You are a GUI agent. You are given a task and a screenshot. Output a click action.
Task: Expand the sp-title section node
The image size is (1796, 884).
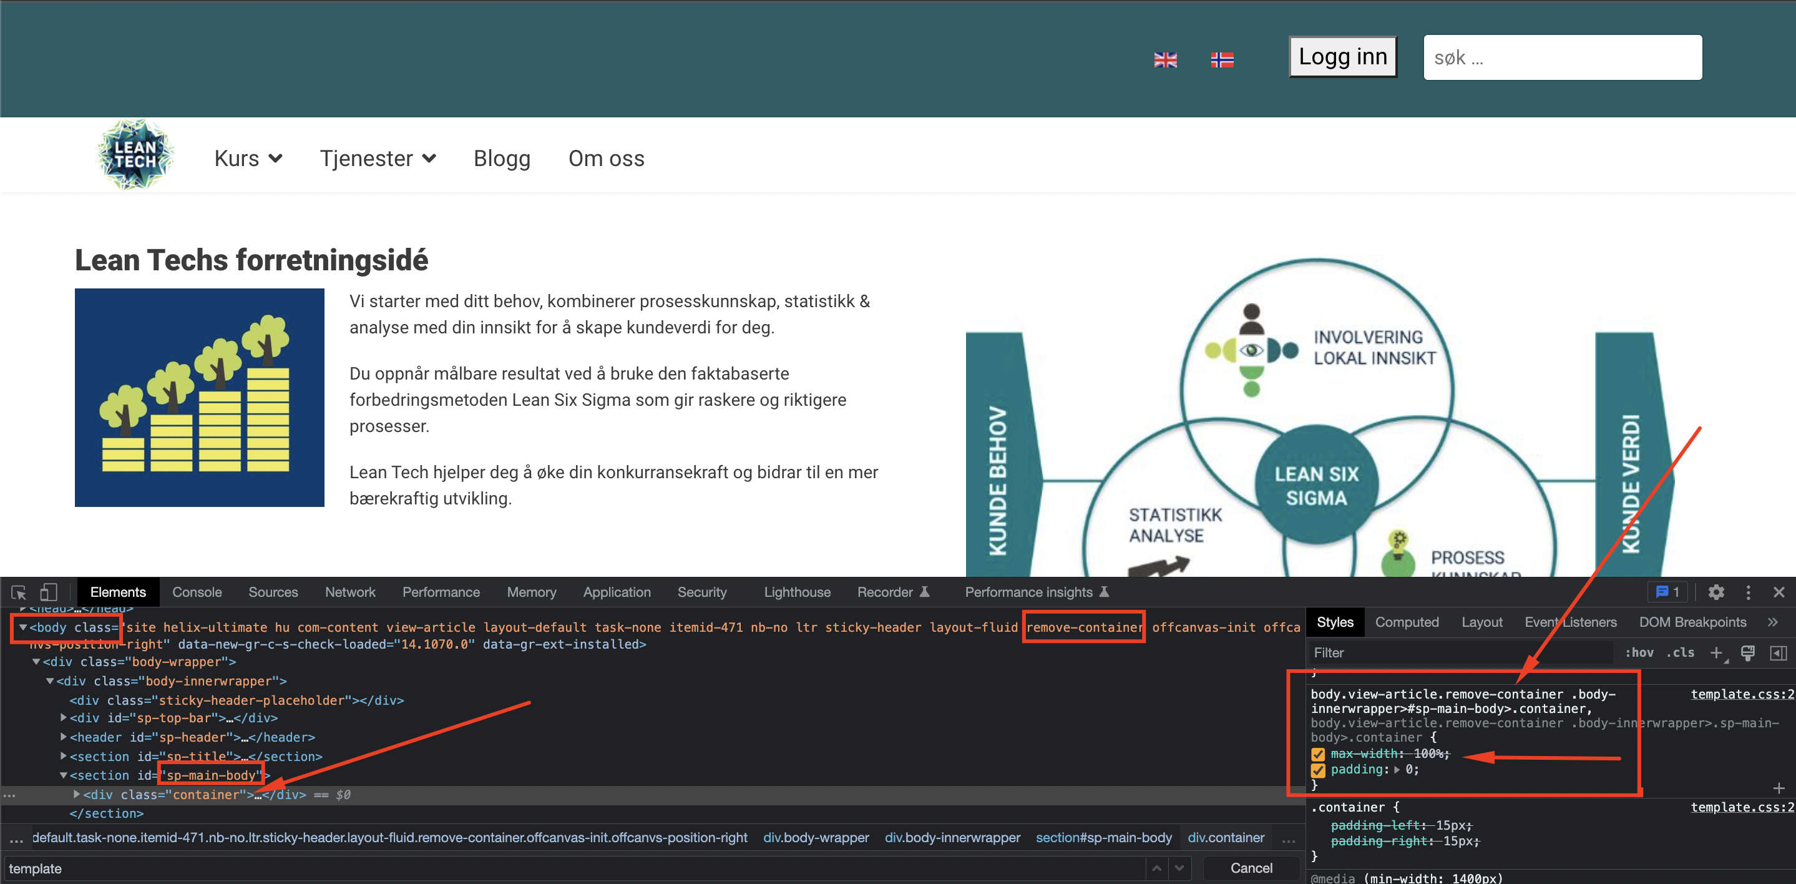64,756
